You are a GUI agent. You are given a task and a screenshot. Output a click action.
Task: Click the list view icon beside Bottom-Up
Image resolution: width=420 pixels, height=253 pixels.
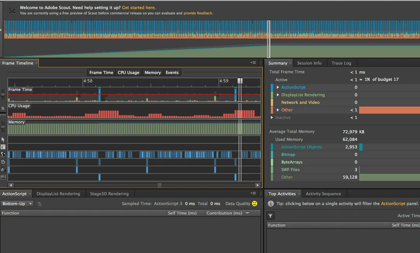pos(39,204)
